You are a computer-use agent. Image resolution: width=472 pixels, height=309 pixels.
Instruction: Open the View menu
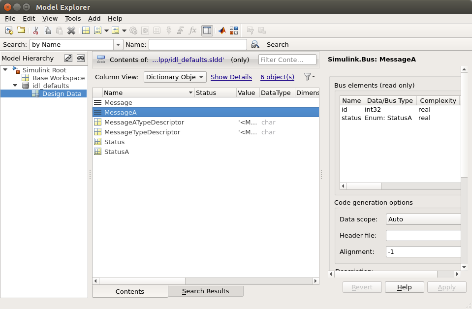(50, 18)
